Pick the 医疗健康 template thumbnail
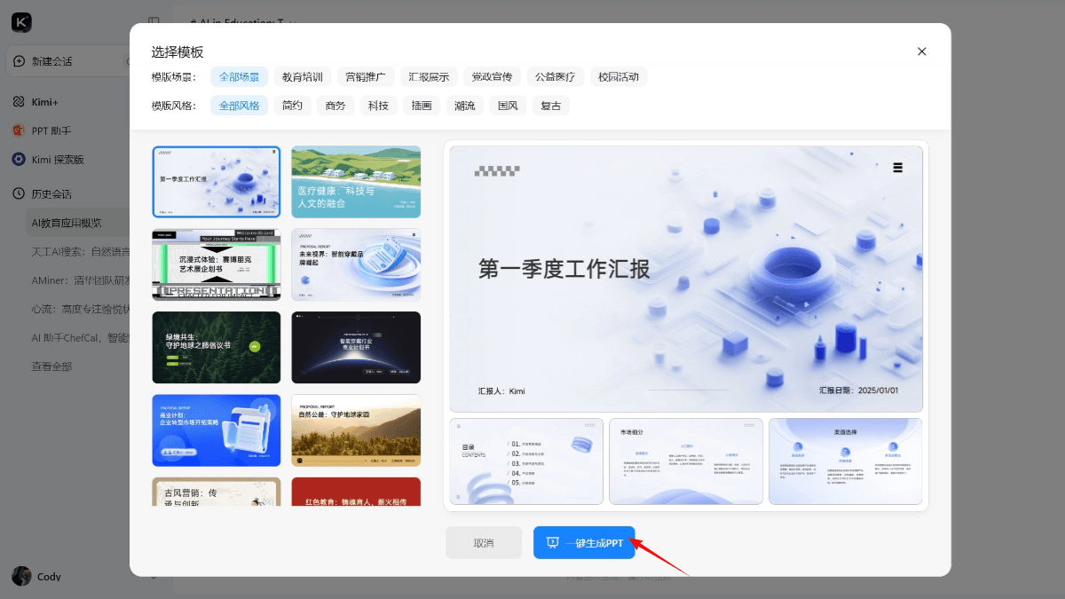This screenshot has height=599, width=1065. point(356,182)
